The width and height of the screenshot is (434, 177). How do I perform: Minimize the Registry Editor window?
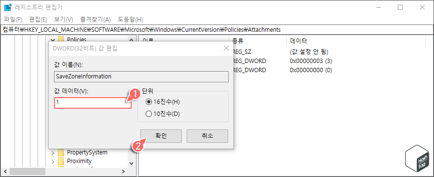(x=378, y=8)
